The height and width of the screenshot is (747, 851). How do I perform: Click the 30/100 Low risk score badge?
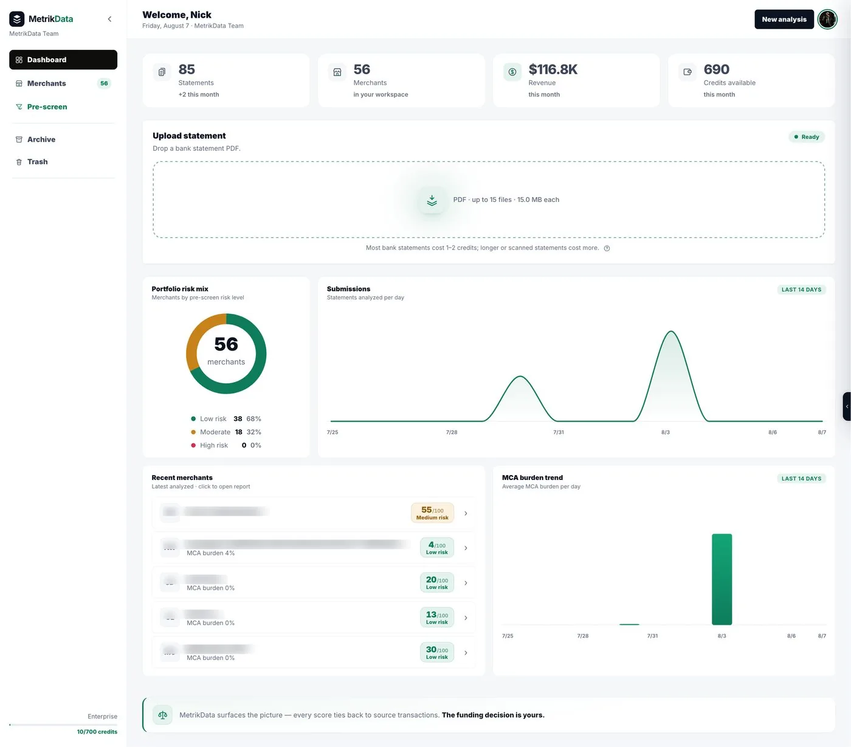[x=437, y=653]
